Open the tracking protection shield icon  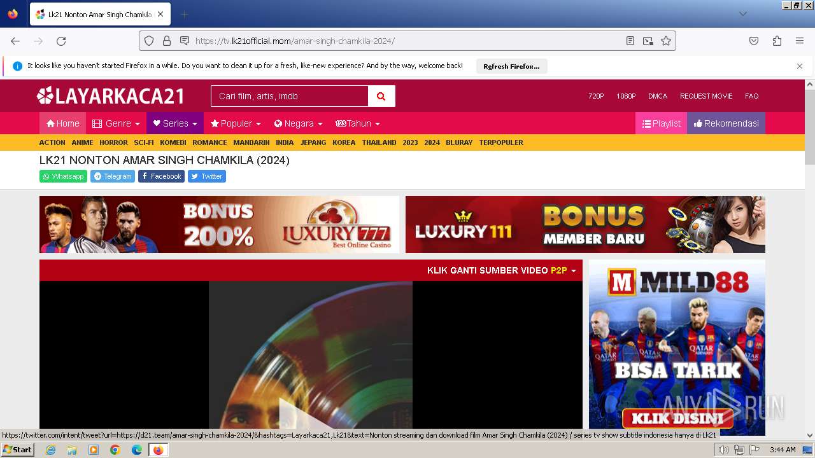point(149,41)
